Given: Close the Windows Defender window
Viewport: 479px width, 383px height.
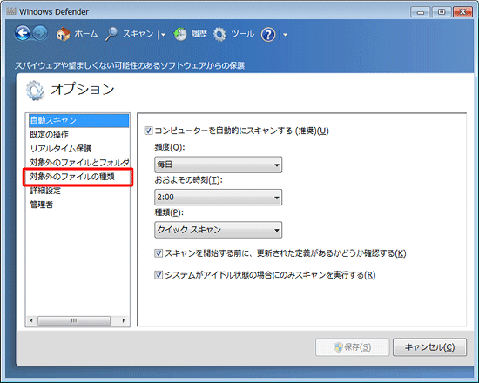Looking at the screenshot, I should point(462,12).
